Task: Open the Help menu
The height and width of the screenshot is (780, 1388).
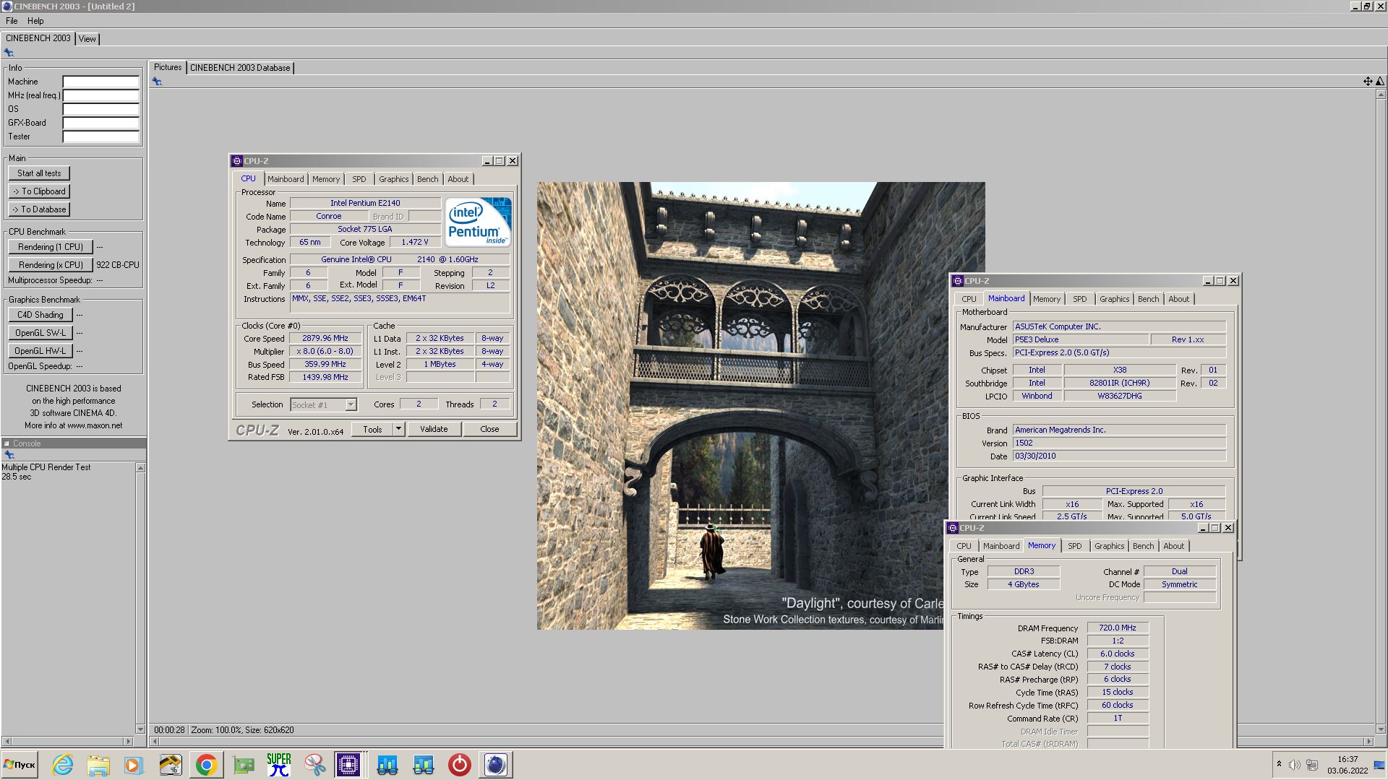Action: (x=35, y=21)
